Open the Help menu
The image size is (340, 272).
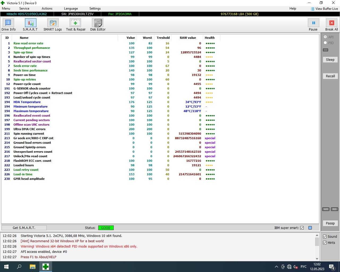tap(293, 8)
